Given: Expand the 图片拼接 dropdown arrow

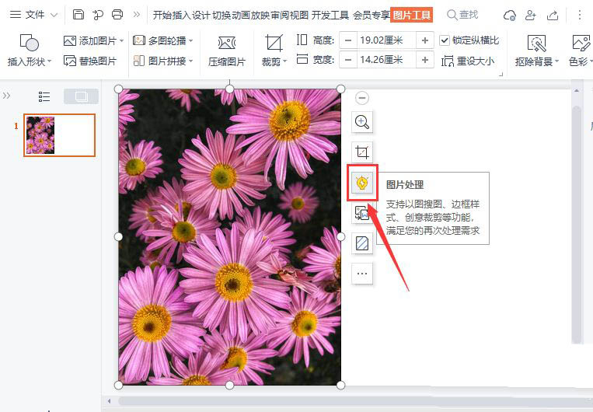Looking at the screenshot, I should 190,61.
